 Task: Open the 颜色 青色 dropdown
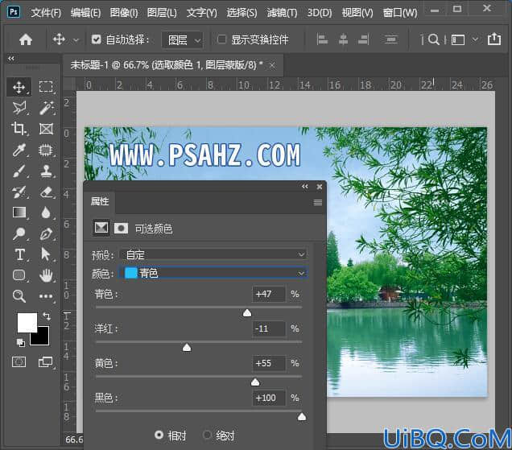(213, 273)
